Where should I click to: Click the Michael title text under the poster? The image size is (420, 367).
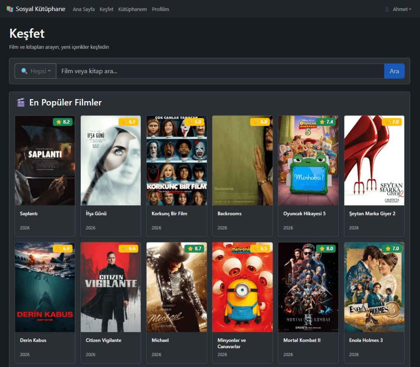[x=160, y=340]
